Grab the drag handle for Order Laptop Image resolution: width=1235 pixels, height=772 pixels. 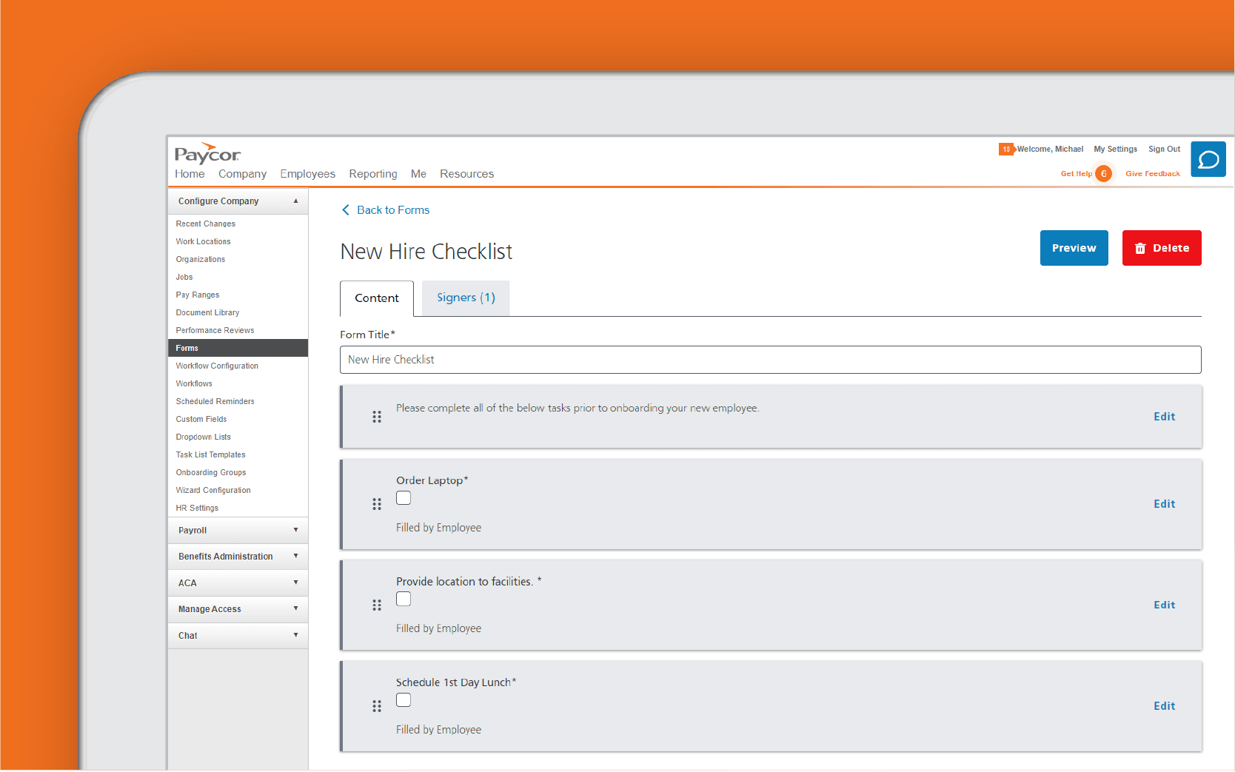pos(377,504)
